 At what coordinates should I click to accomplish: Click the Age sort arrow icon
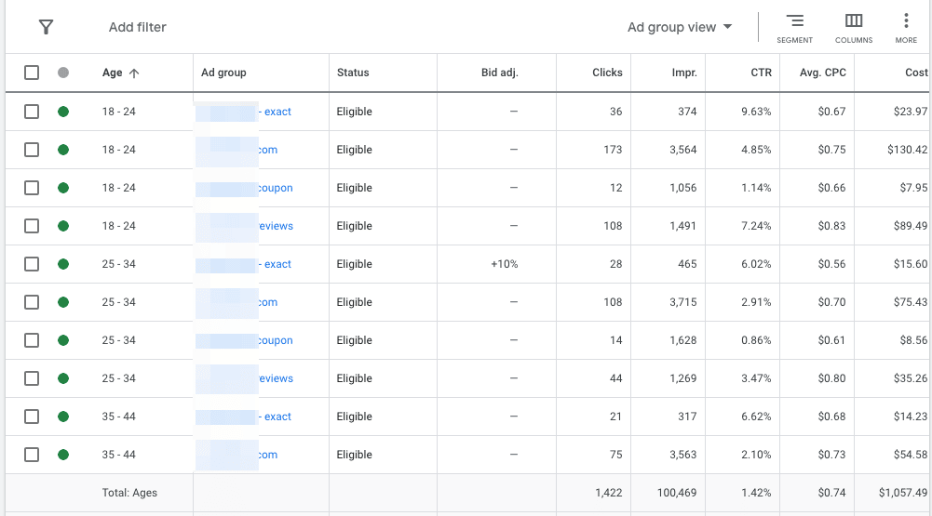tap(134, 73)
